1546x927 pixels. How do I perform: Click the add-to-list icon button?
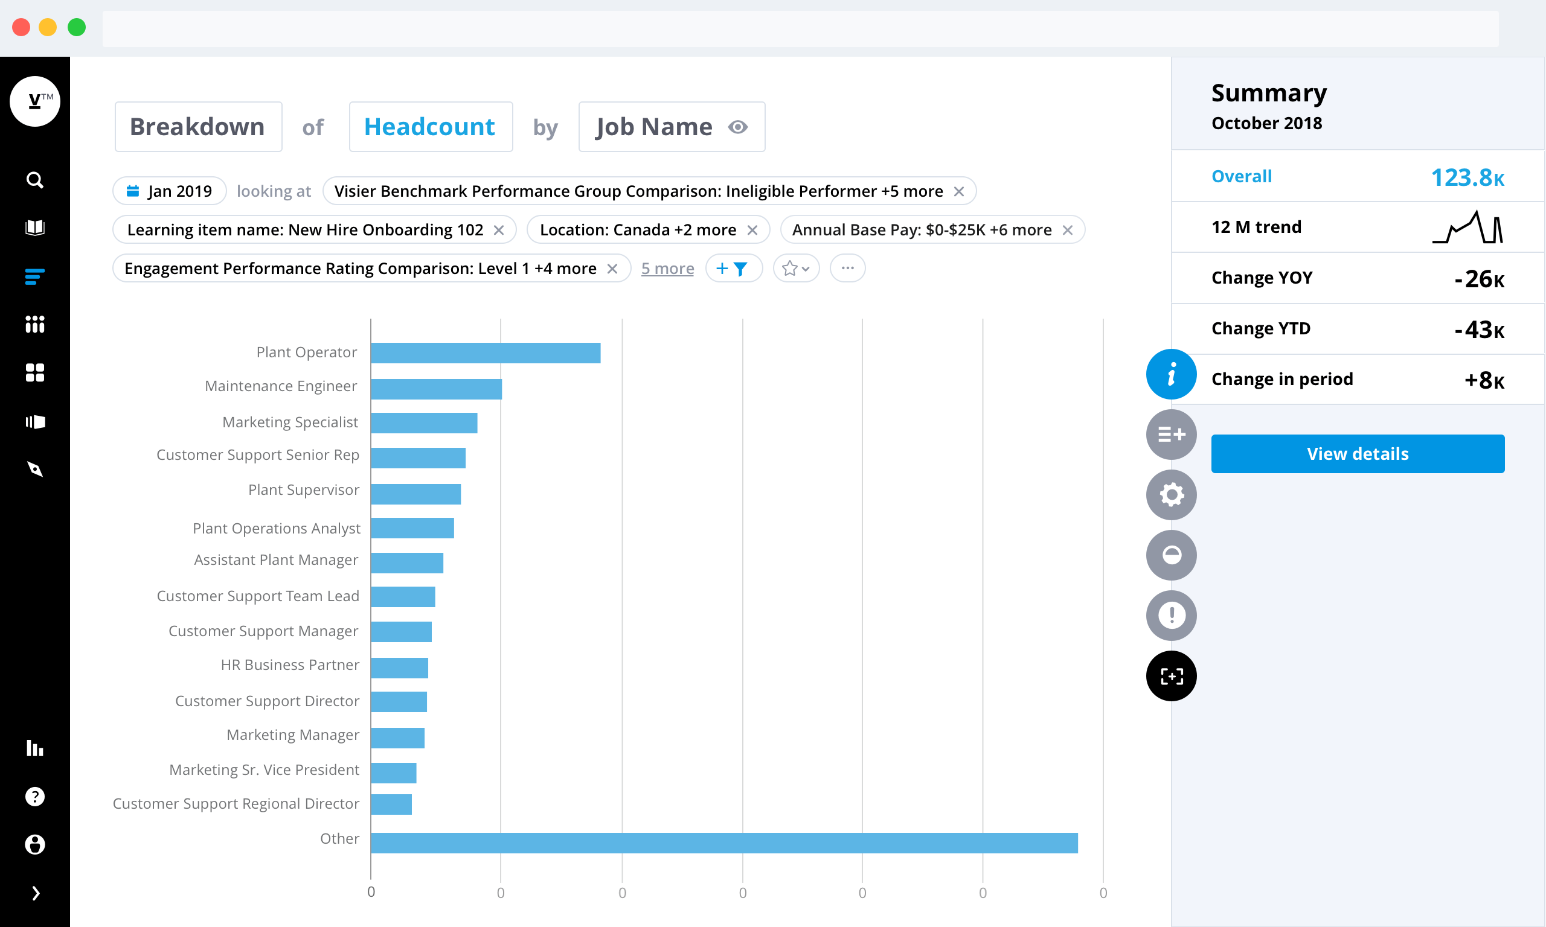point(1171,435)
